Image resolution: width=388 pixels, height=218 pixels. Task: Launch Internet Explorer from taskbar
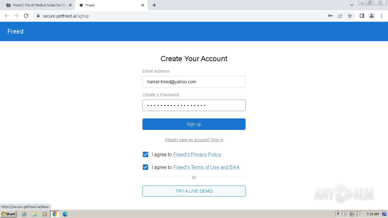(24, 214)
